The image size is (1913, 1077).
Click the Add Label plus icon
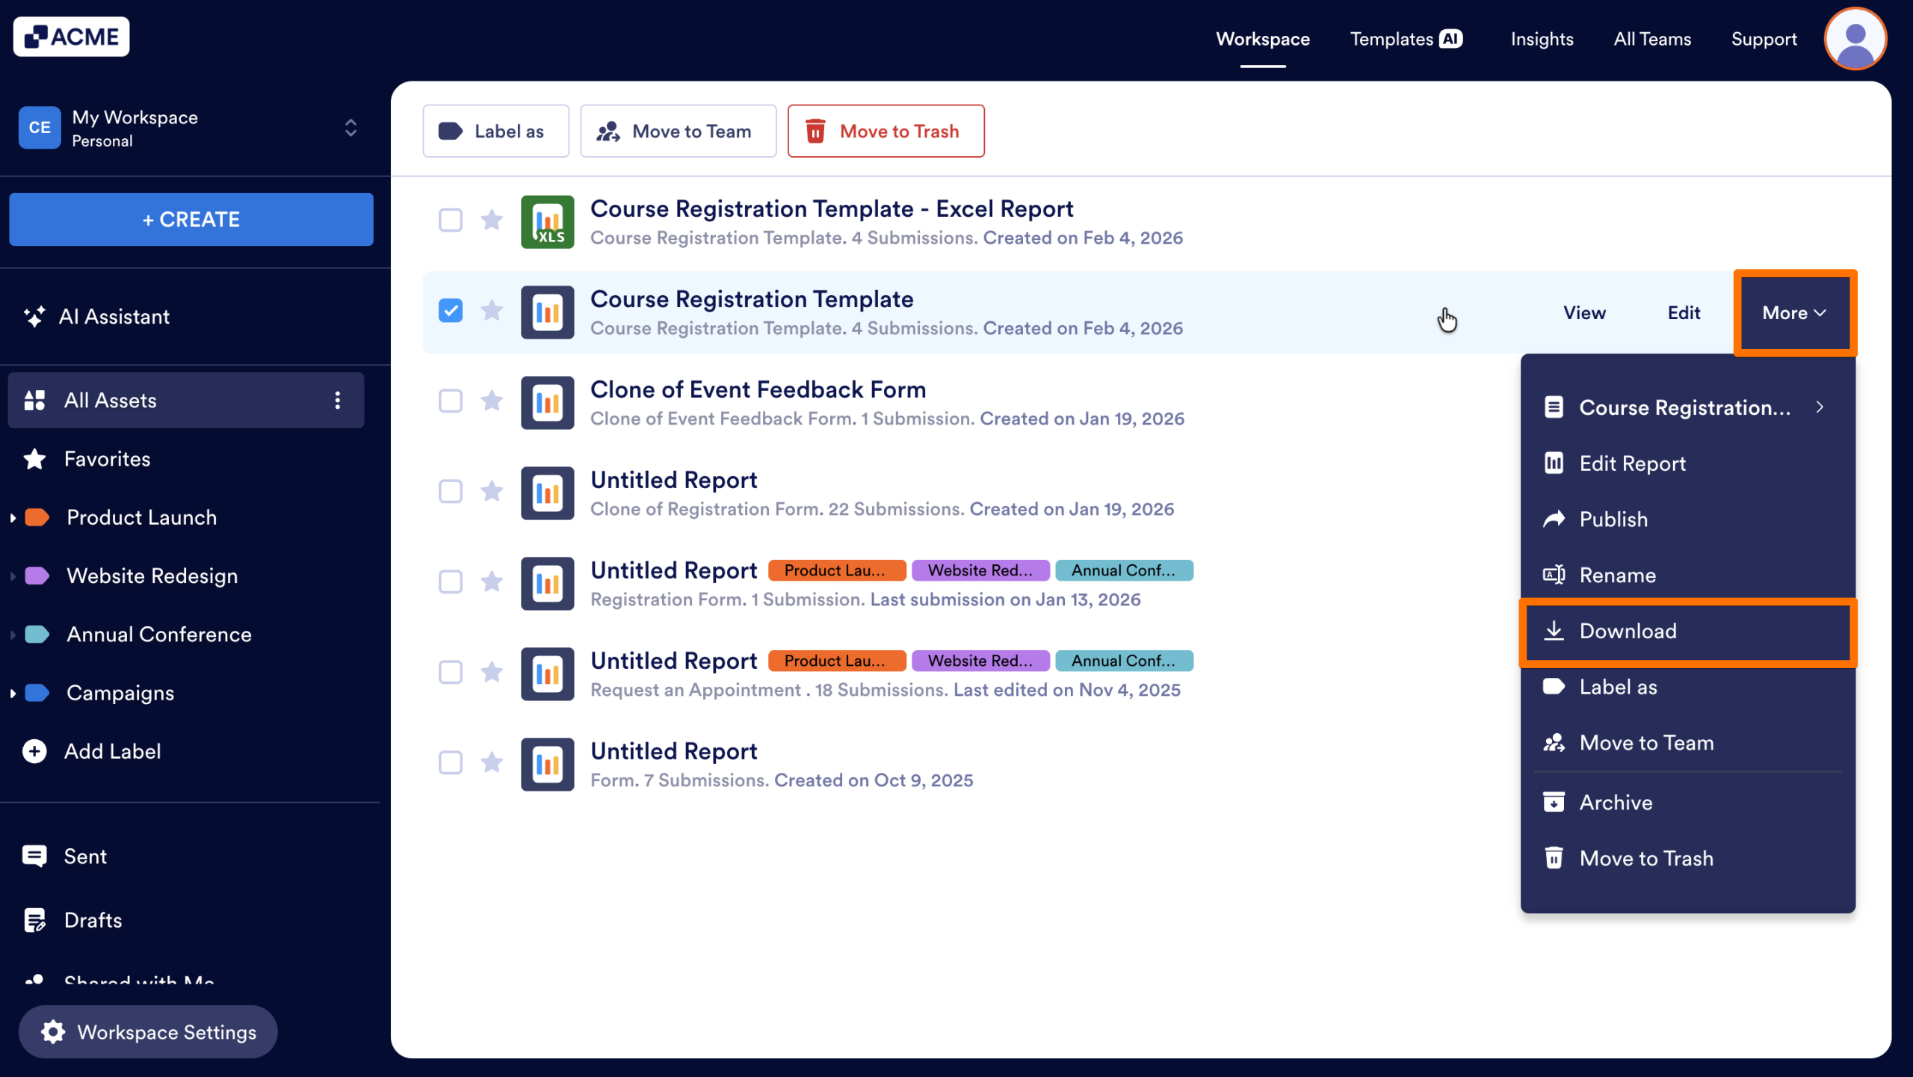coord(34,751)
